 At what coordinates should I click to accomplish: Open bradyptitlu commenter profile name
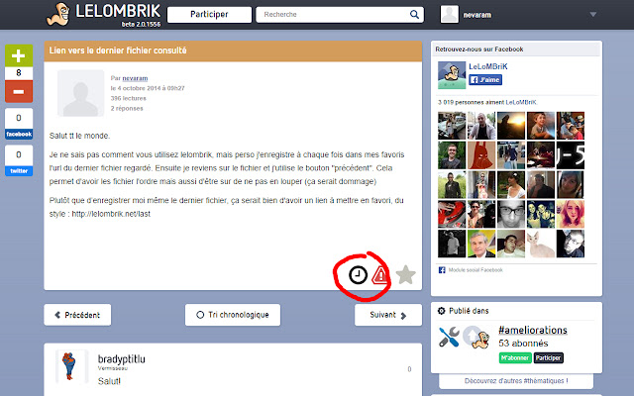(121, 358)
